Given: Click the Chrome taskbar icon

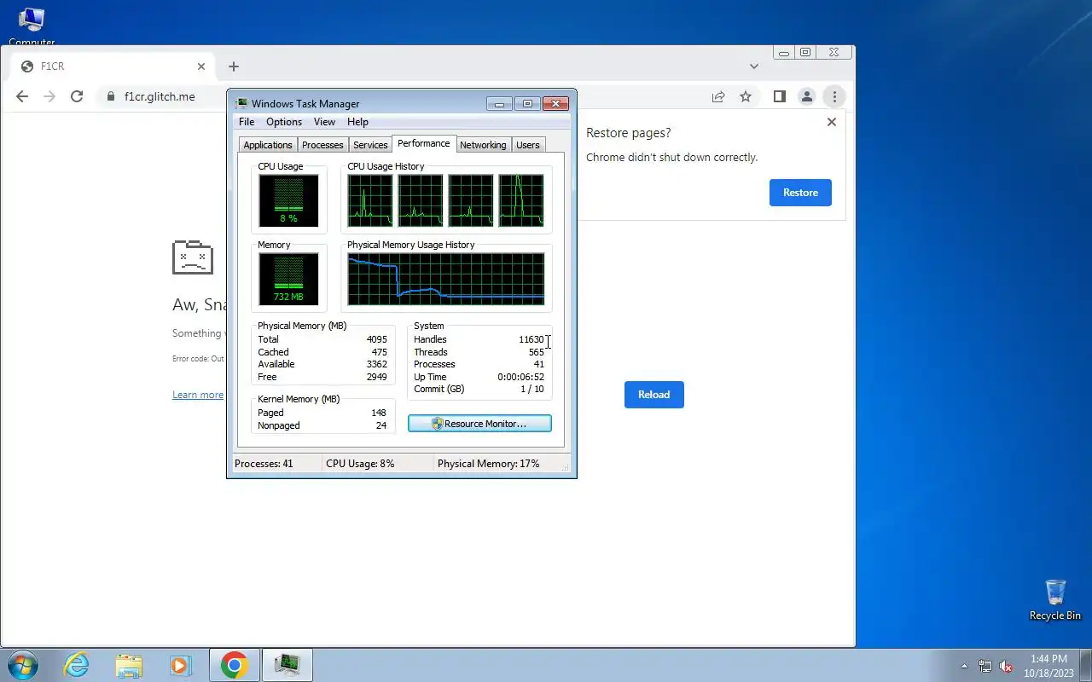Looking at the screenshot, I should coord(235,665).
